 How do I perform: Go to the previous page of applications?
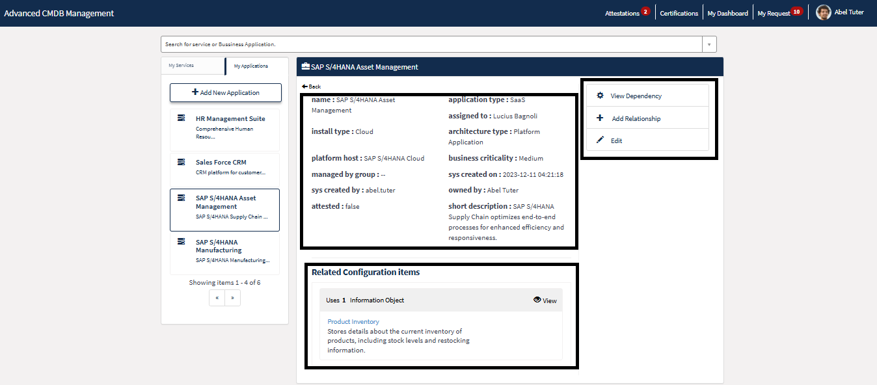(x=217, y=298)
